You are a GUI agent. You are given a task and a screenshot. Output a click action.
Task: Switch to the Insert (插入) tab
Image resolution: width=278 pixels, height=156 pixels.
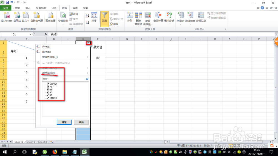[28, 8]
